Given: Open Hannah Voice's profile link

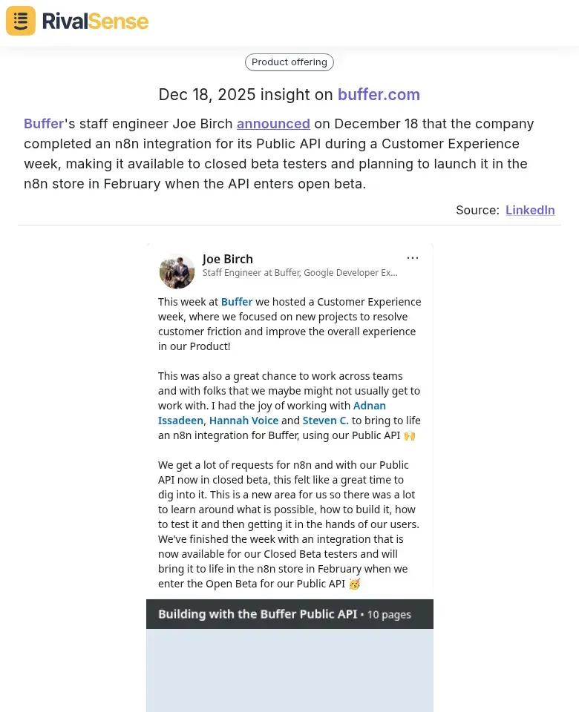Looking at the screenshot, I should 243,421.
